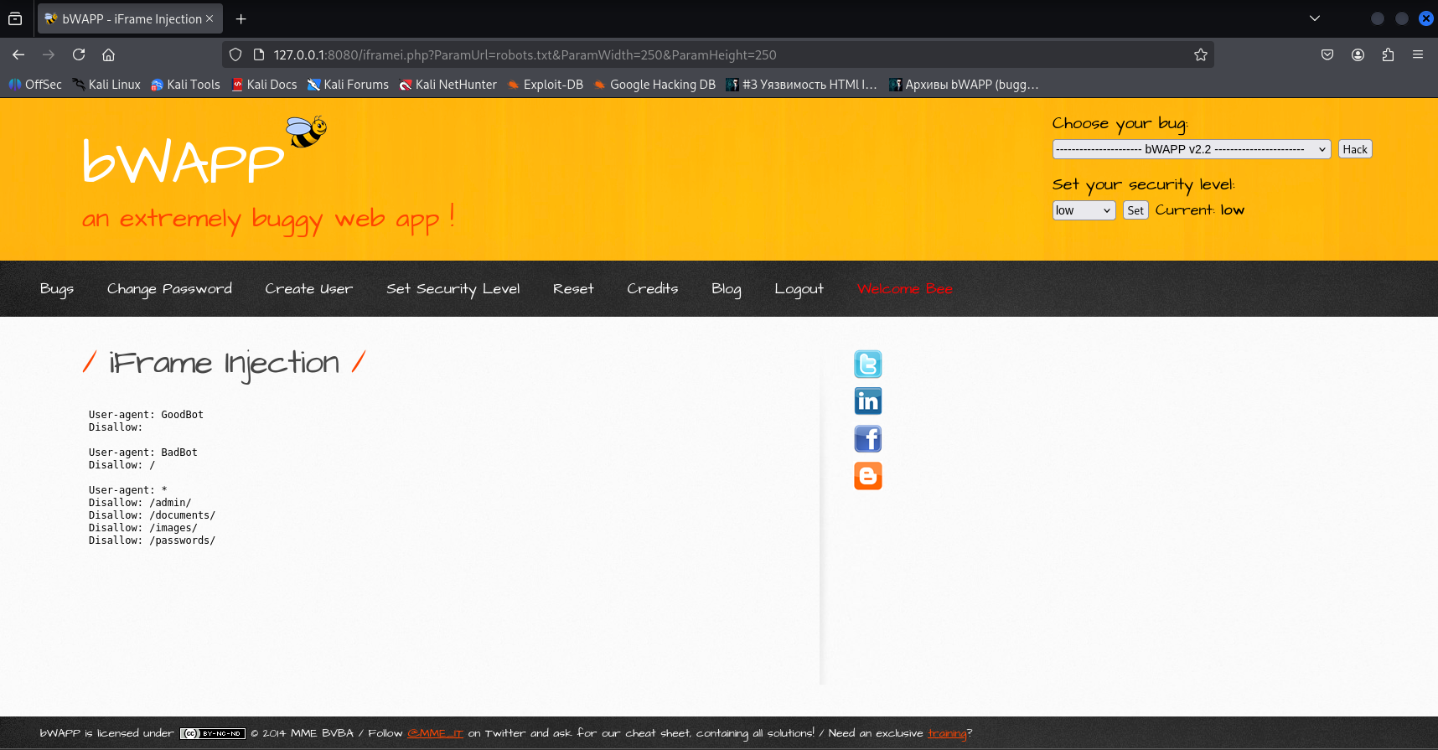Open the Change Password menu item

(x=169, y=289)
